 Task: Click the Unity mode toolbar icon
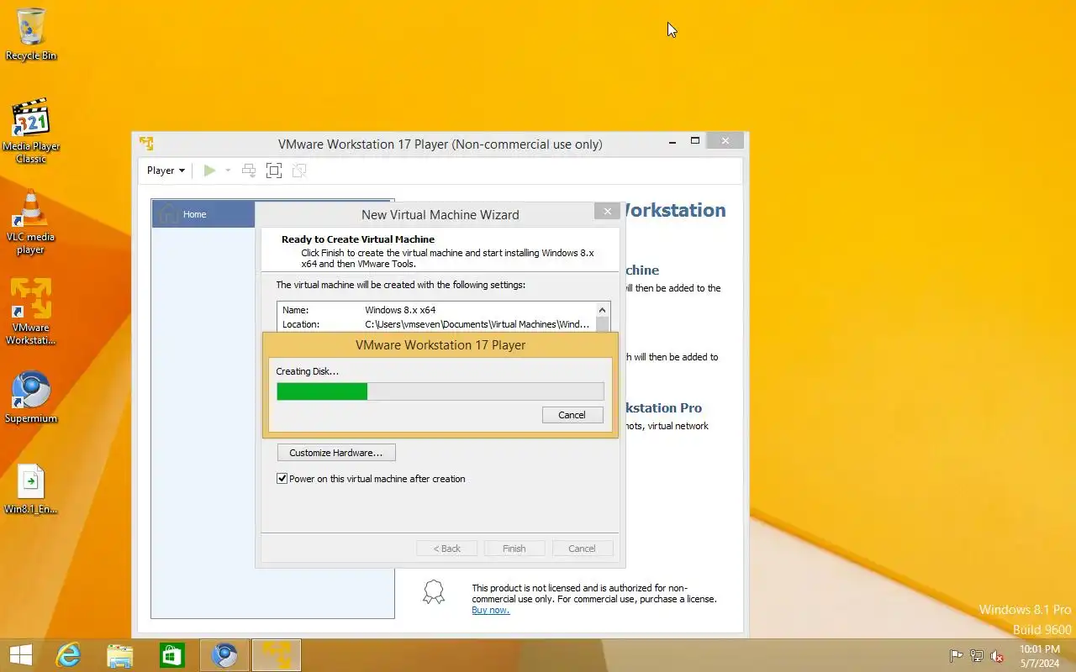coord(299,171)
